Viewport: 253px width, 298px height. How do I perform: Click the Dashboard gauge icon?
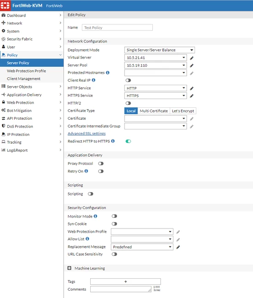tap(3, 15)
